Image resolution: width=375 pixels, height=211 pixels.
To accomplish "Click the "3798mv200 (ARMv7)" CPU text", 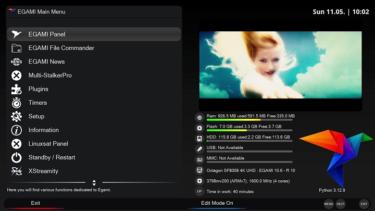I will click(224, 181).
